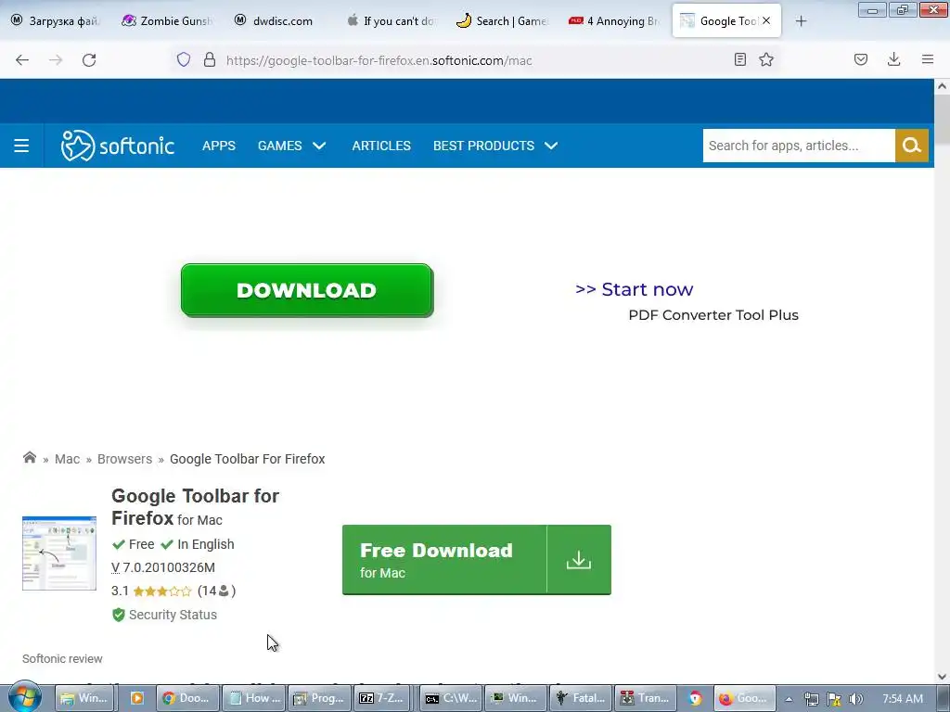Click the green DOWNLOAD ad button
This screenshot has height=712, width=950.
pos(307,290)
